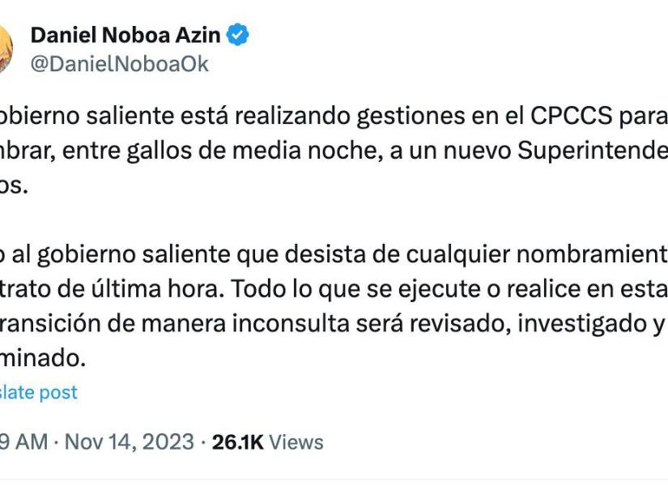The width and height of the screenshot is (668, 486).
Task: Click the Translate post link
Action: tap(39, 392)
